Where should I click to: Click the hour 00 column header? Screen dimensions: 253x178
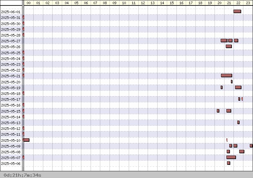[29, 3]
